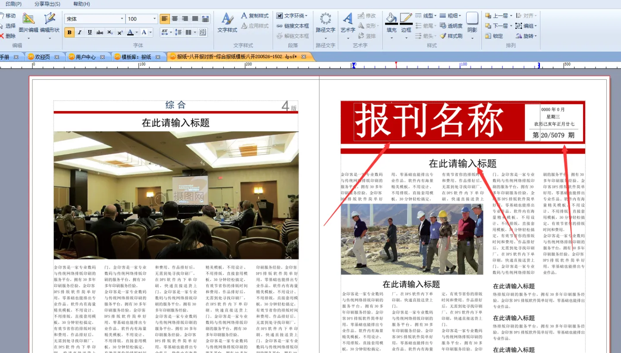Use the 样式刷 style brush
Screen dimensions: 621x353
451,36
